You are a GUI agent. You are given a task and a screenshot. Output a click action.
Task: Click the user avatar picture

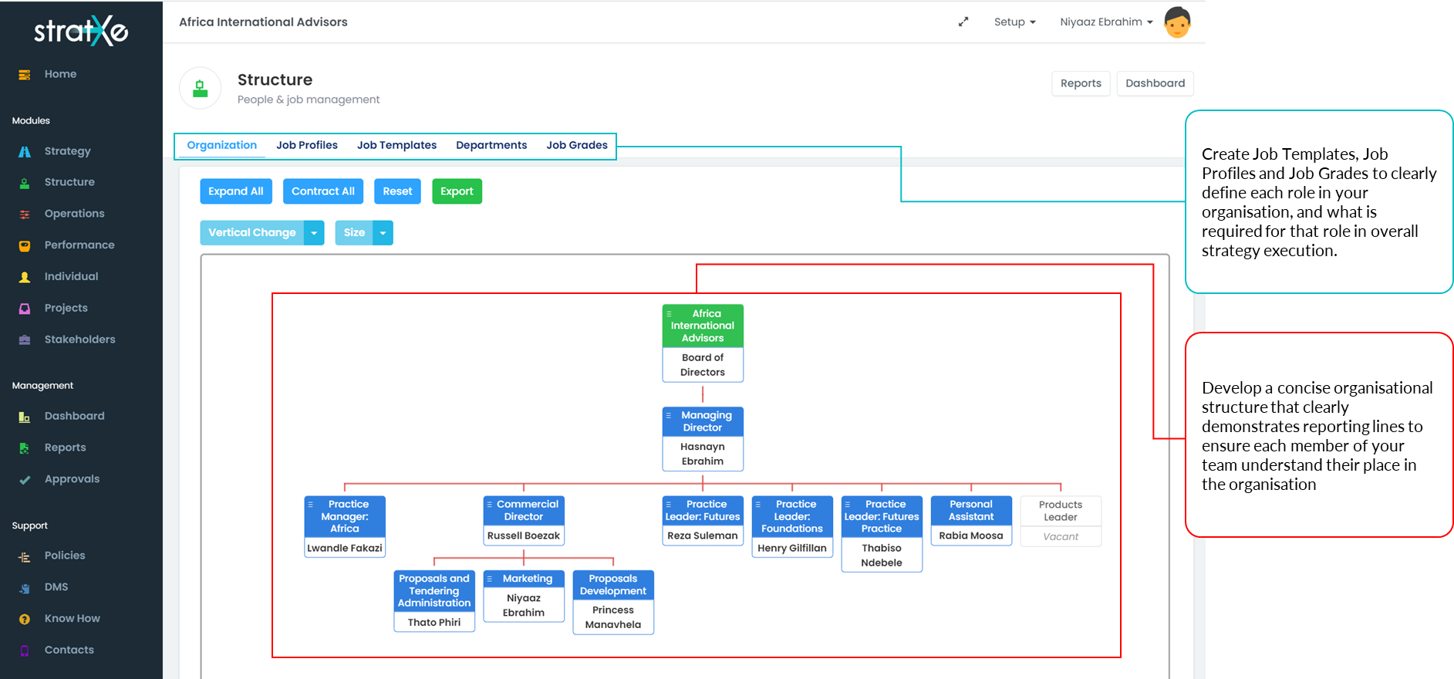(x=1177, y=22)
